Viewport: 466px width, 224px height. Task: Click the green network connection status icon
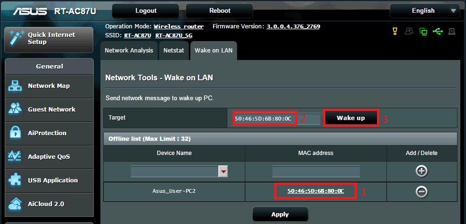(x=423, y=32)
